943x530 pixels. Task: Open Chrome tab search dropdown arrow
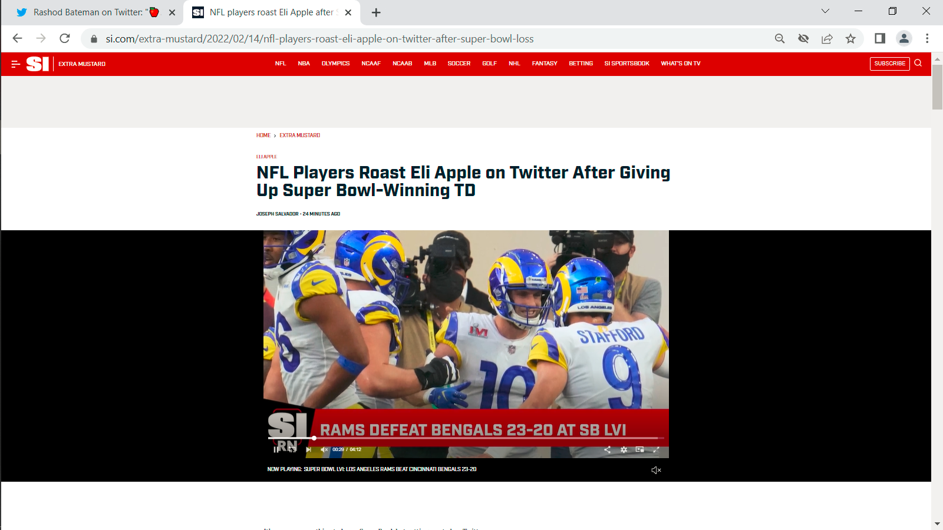tap(825, 11)
